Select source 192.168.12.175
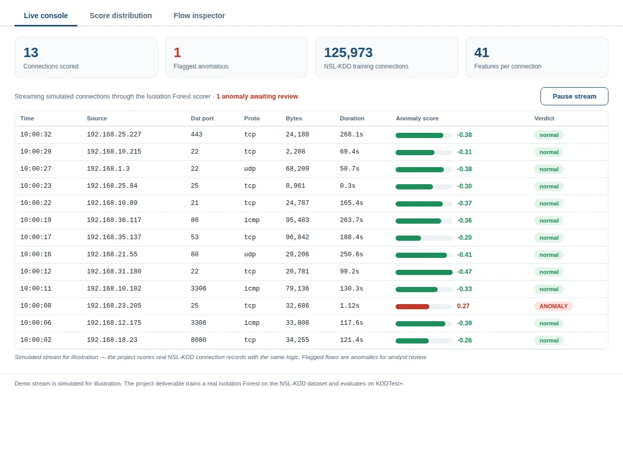623x467 pixels. 114,323
